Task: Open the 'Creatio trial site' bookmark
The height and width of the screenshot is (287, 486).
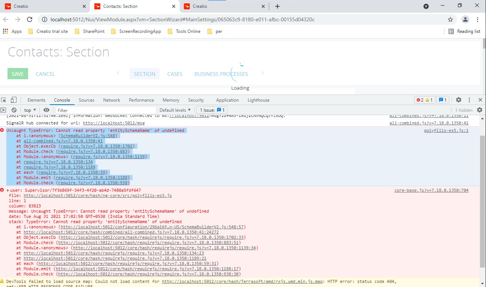Action: point(48,31)
